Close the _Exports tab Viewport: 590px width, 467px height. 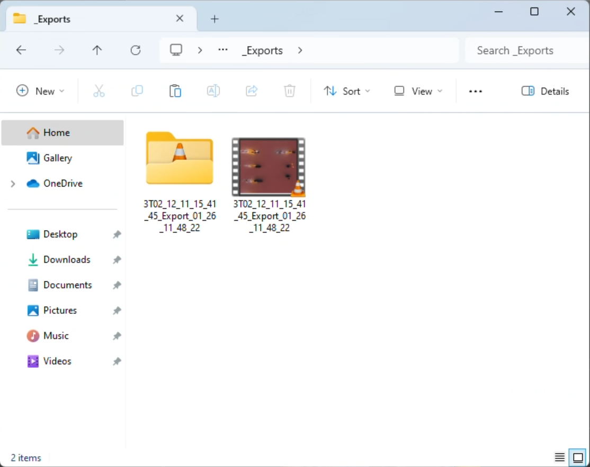point(180,19)
